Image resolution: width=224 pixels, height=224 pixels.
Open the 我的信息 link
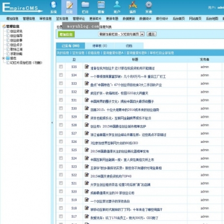[x=63, y=53]
